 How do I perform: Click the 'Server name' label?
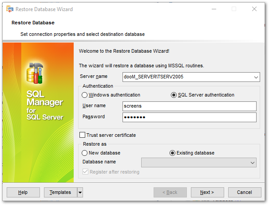(94, 77)
